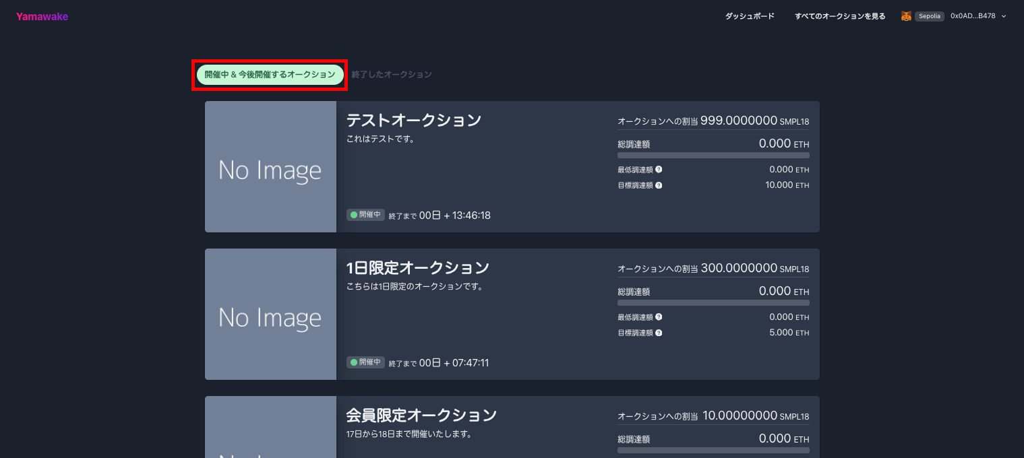Click テストオークション fundraising progress bar
This screenshot has width=1024, height=458.
coord(713,156)
